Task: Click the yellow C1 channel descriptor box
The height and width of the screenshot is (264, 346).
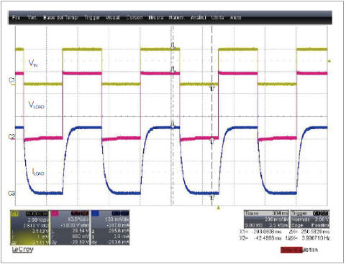Action: (29, 227)
